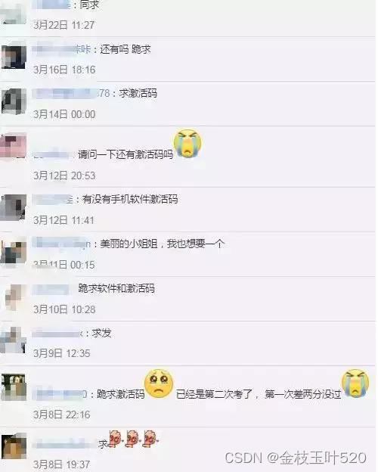Click the third red begging sticker in the last comment

point(150,438)
